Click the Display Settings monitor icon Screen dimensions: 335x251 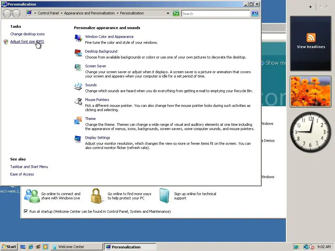[78, 139]
